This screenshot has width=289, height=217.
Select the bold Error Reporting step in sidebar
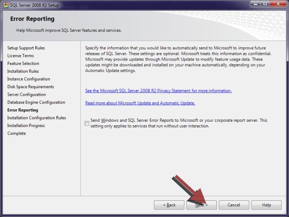coord(22,110)
